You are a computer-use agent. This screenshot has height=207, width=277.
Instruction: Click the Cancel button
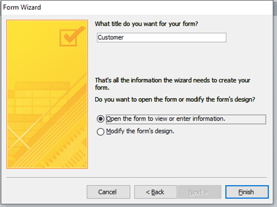(108, 192)
